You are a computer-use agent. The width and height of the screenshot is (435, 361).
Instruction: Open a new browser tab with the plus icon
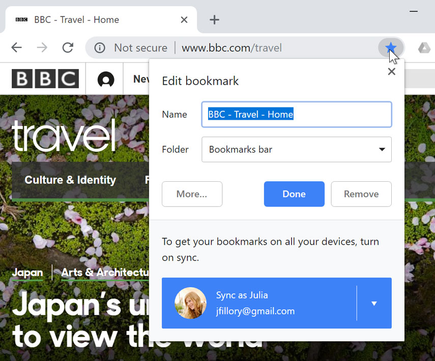[x=214, y=20]
